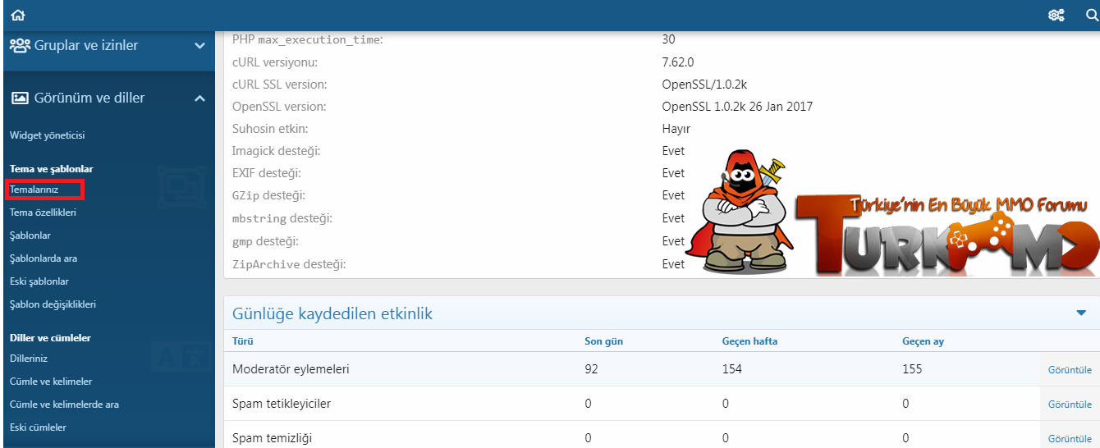Expand the Gruplar ve izinler section
Viewport: 1100px width, 448px height.
tap(199, 46)
